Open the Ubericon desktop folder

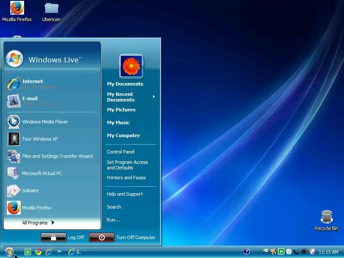(51, 12)
